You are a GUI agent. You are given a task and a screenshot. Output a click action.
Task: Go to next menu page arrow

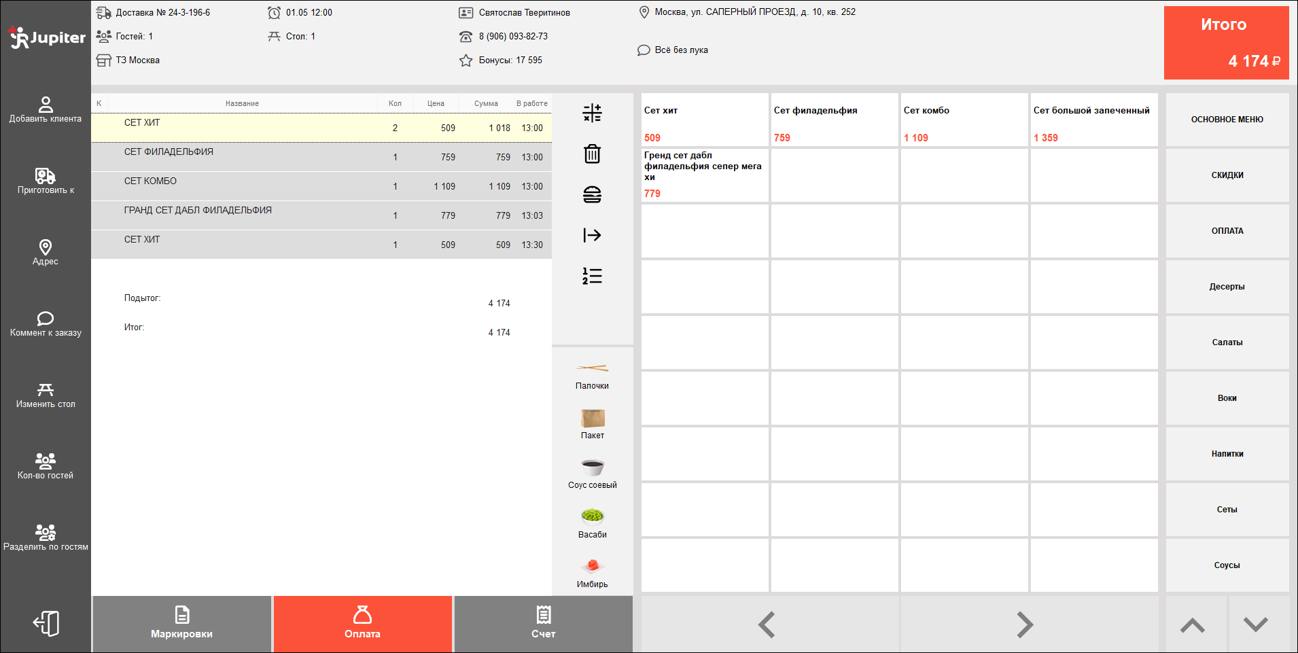tap(1030, 624)
